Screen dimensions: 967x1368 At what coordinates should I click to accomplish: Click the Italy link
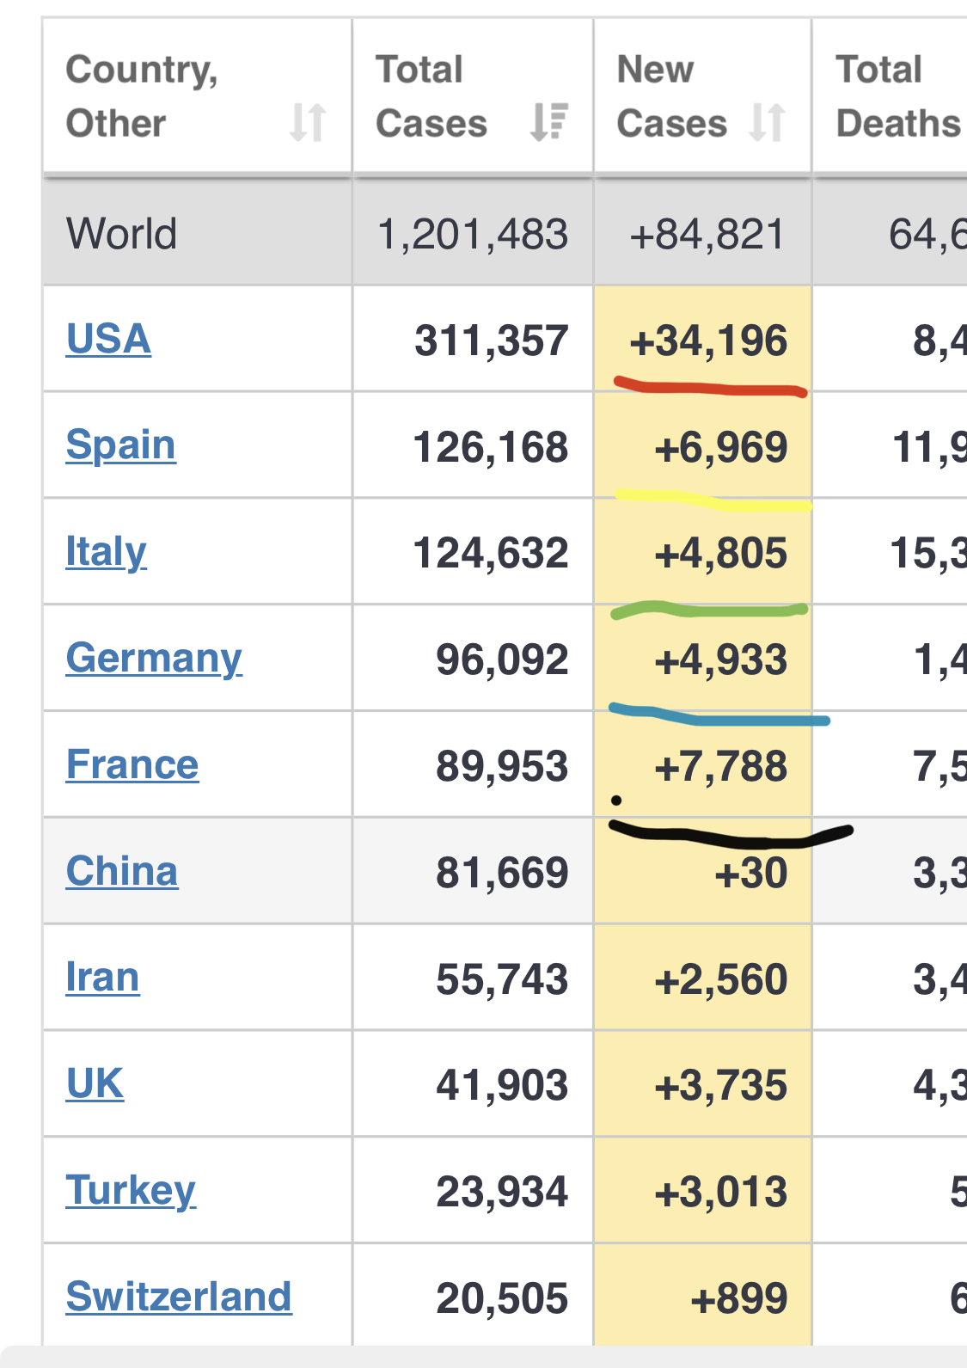coord(106,552)
